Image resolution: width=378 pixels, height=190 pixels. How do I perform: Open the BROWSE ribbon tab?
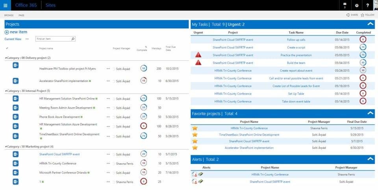[x=9, y=15]
